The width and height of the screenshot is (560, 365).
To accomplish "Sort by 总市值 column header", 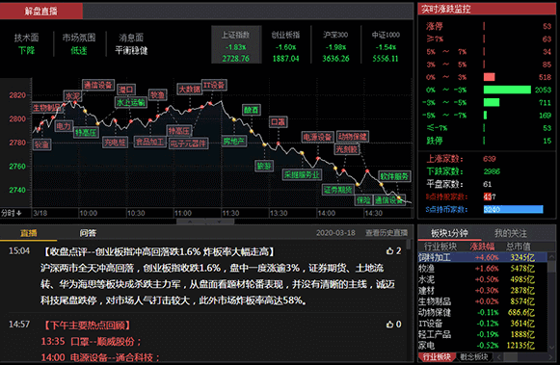I will [519, 247].
